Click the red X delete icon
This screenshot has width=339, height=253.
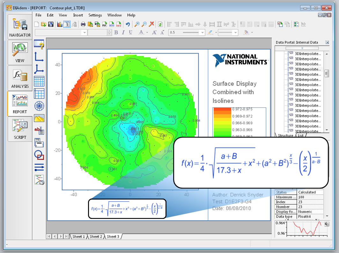[x=152, y=24]
